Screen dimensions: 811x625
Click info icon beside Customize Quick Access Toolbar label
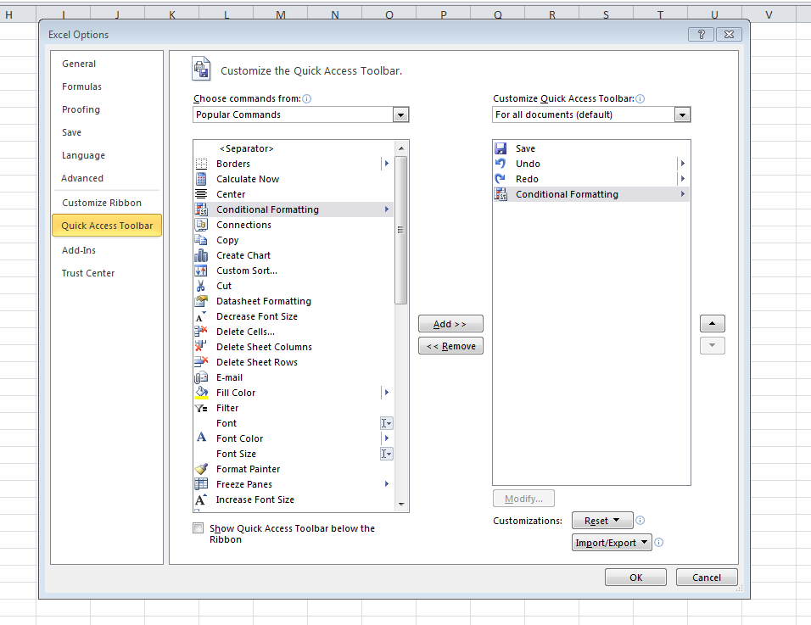click(640, 98)
